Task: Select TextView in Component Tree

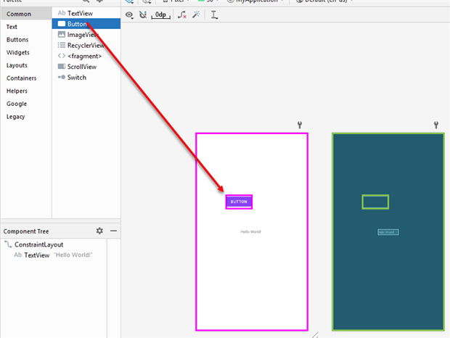Action: point(36,255)
